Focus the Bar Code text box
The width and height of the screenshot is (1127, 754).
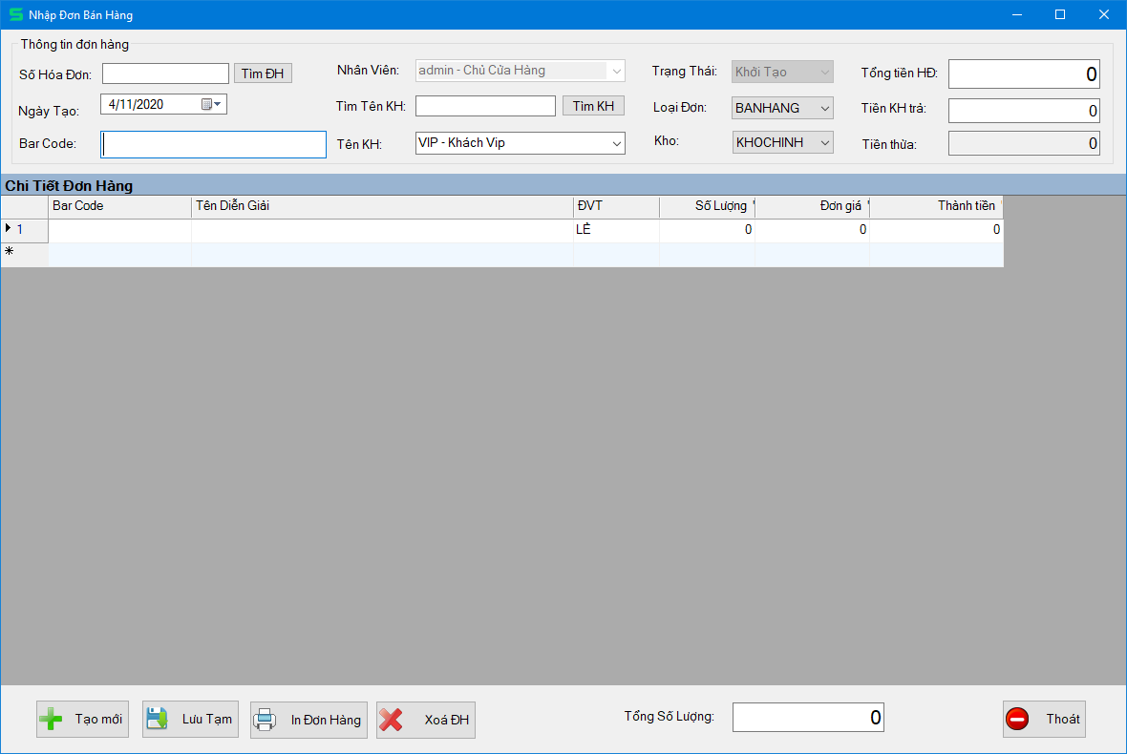tap(213, 144)
